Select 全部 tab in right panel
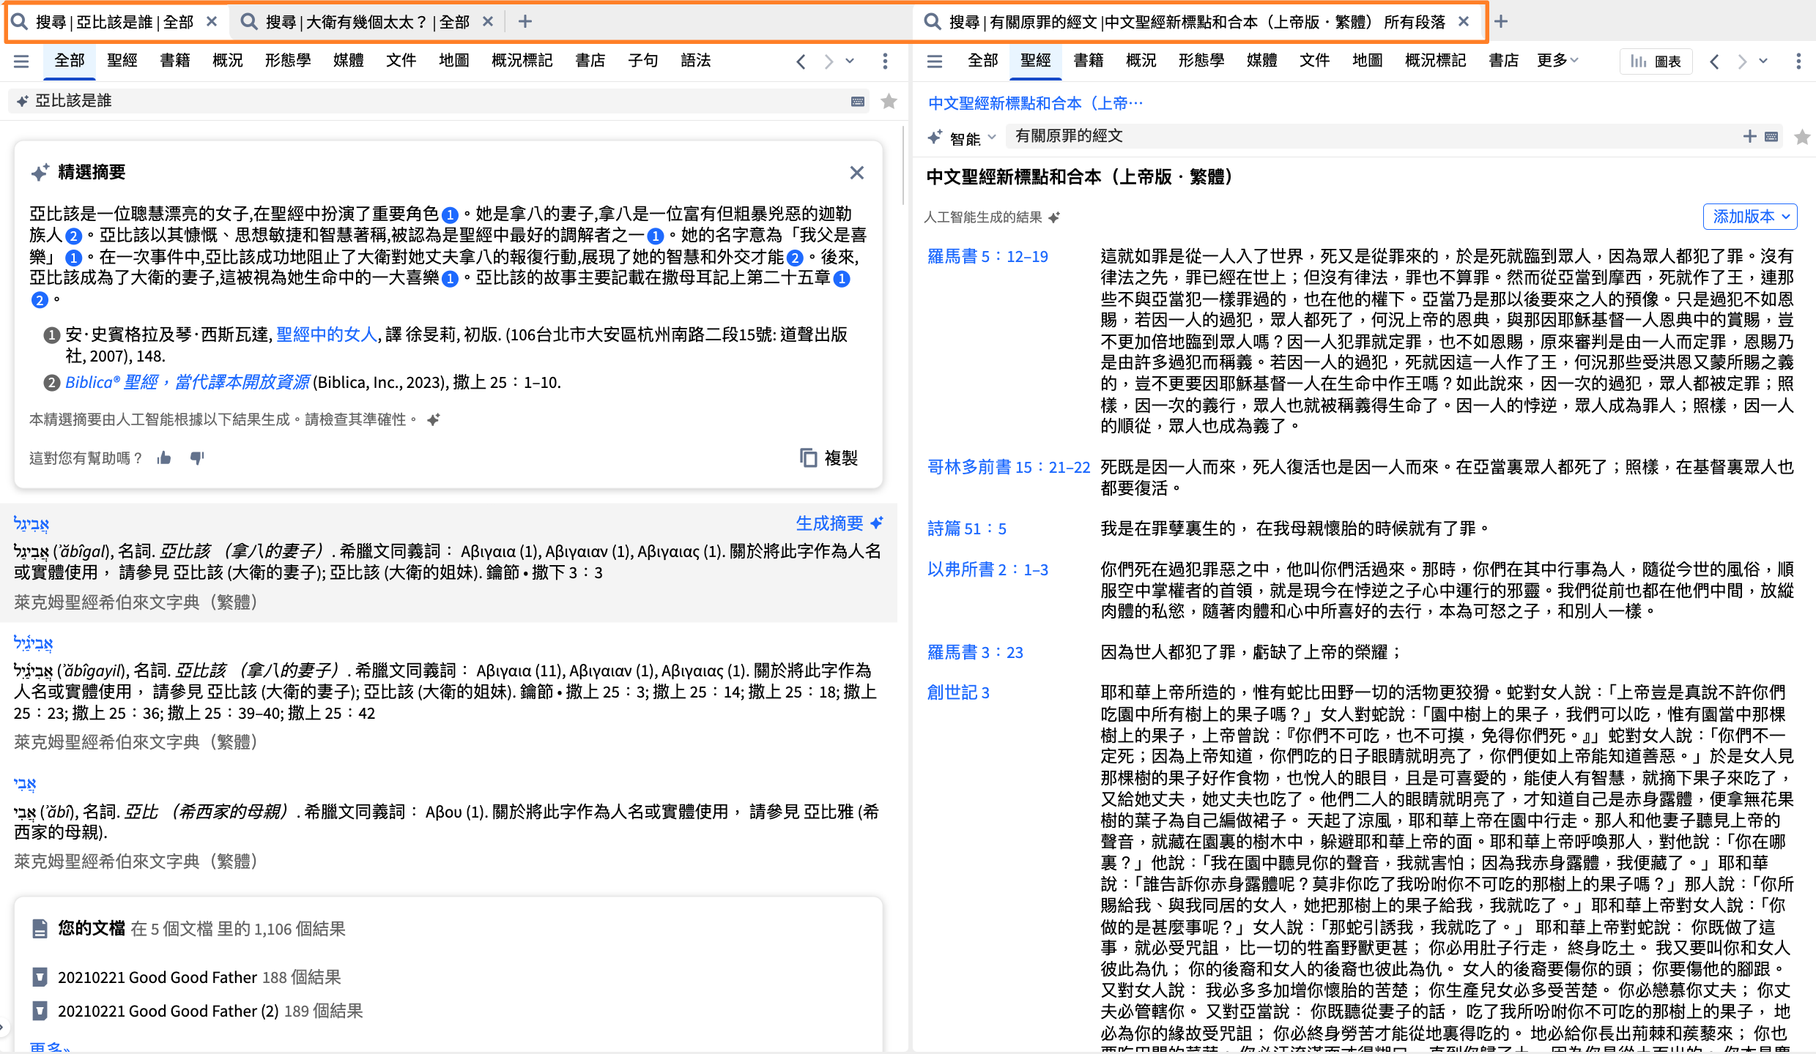 pyautogui.click(x=983, y=60)
